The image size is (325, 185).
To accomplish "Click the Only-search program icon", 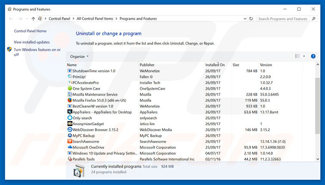I will pos(70,118).
